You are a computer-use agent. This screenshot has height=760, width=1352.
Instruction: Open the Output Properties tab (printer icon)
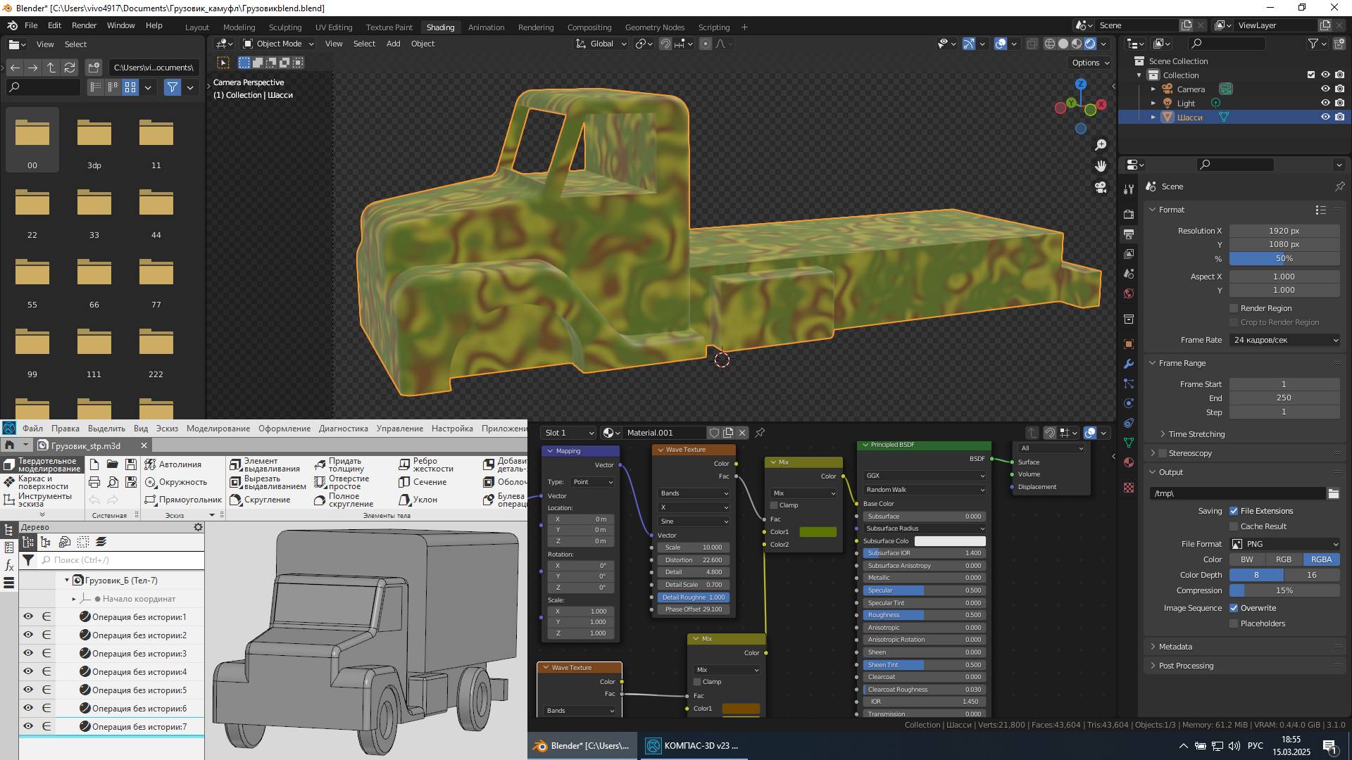click(x=1129, y=234)
